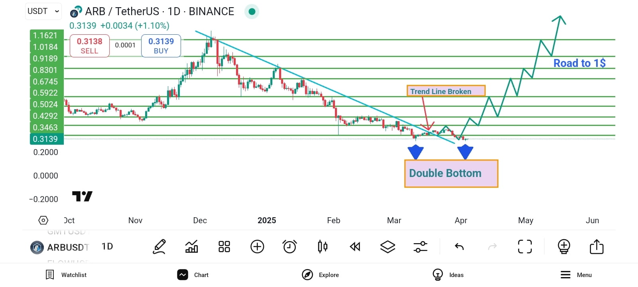Select the drawing tools pencil icon
Screen dimensions: 638x287
point(159,247)
